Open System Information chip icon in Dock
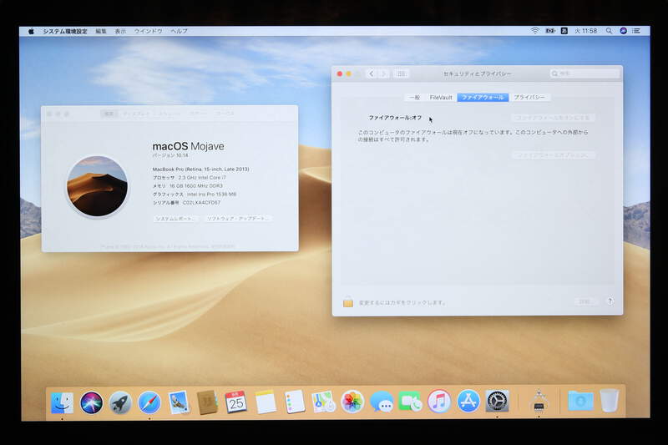 (x=539, y=402)
